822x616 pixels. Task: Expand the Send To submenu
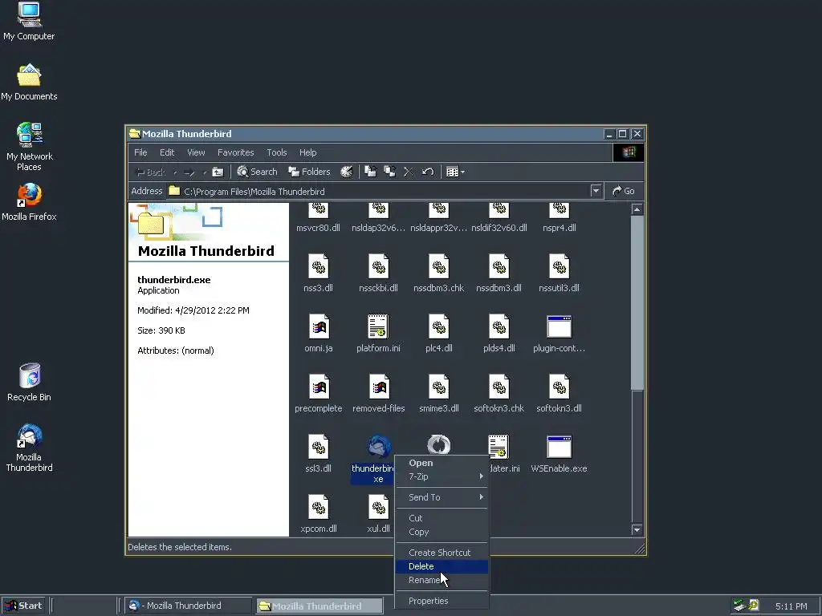442,497
